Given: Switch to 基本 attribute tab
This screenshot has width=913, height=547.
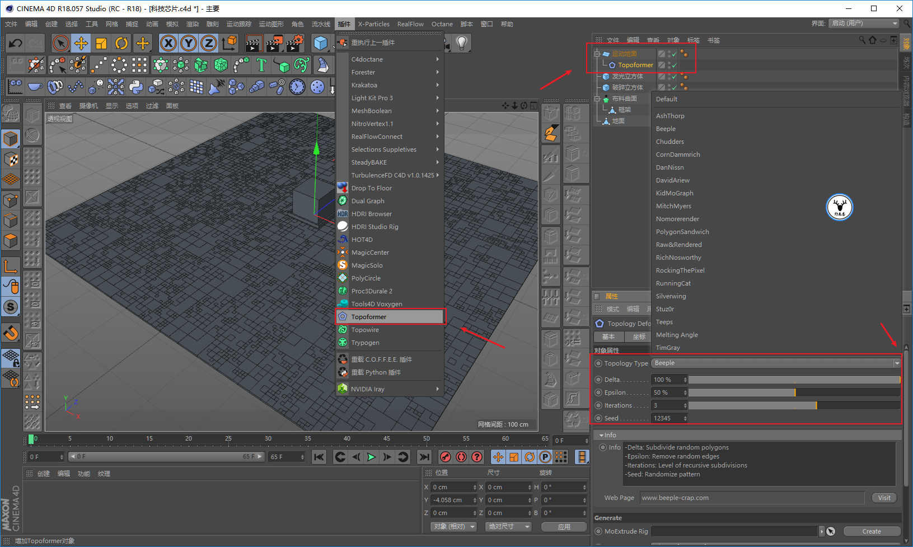Looking at the screenshot, I should coord(608,336).
